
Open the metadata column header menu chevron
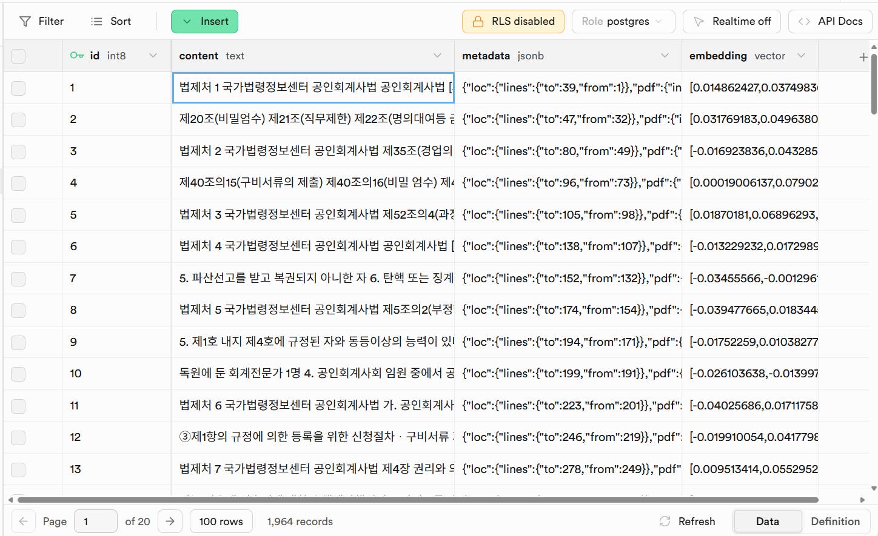[665, 56]
